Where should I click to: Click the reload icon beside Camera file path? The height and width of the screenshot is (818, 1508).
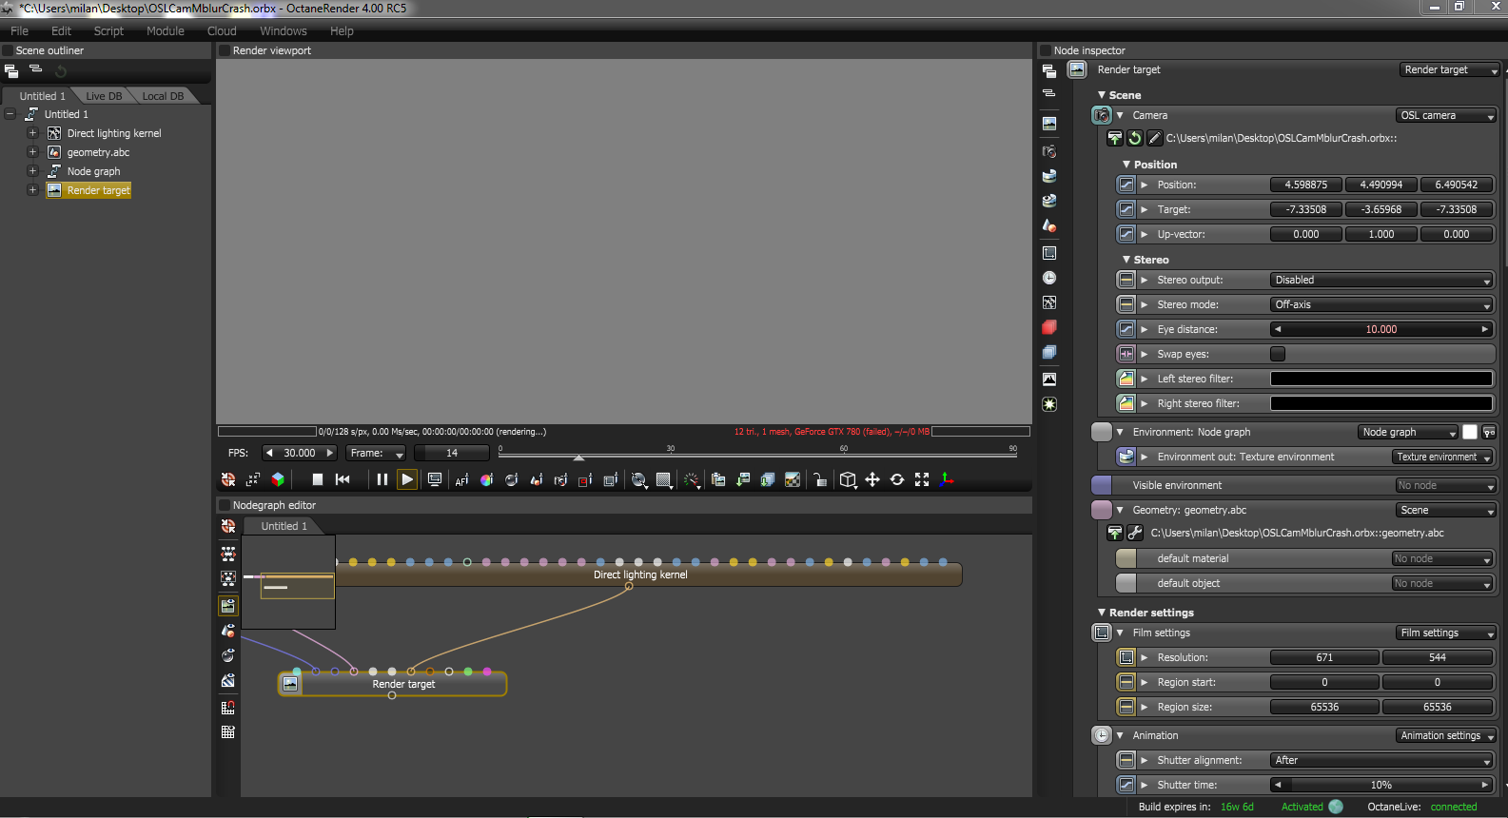pyautogui.click(x=1135, y=139)
